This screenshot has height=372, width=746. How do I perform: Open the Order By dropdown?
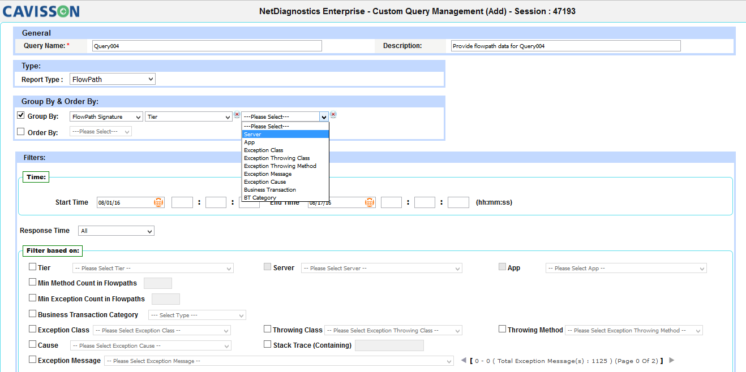[x=101, y=131]
